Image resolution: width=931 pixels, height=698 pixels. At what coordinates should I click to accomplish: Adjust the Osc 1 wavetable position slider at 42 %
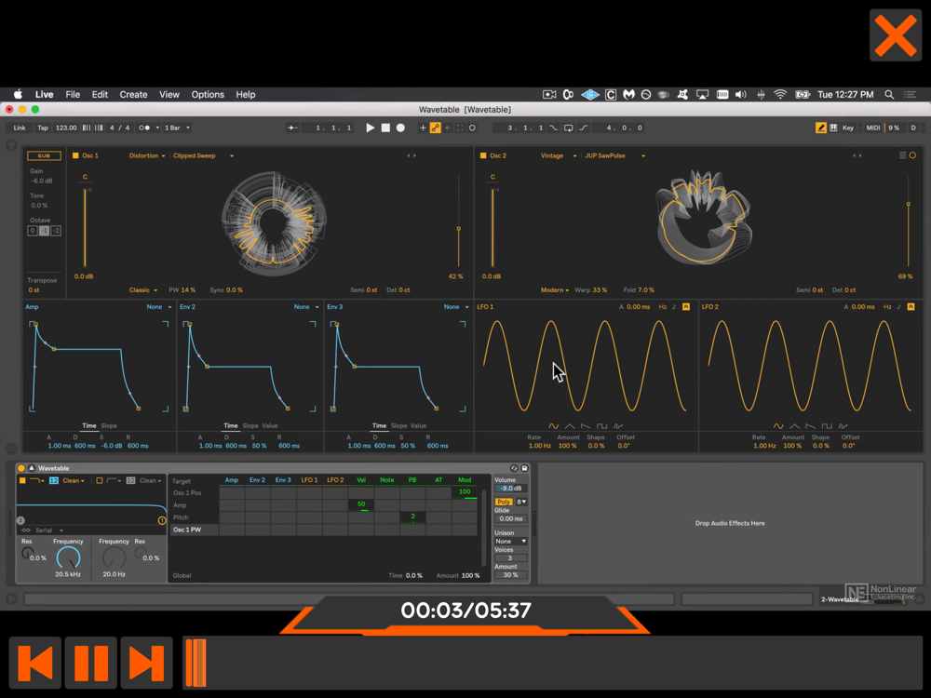tap(458, 229)
